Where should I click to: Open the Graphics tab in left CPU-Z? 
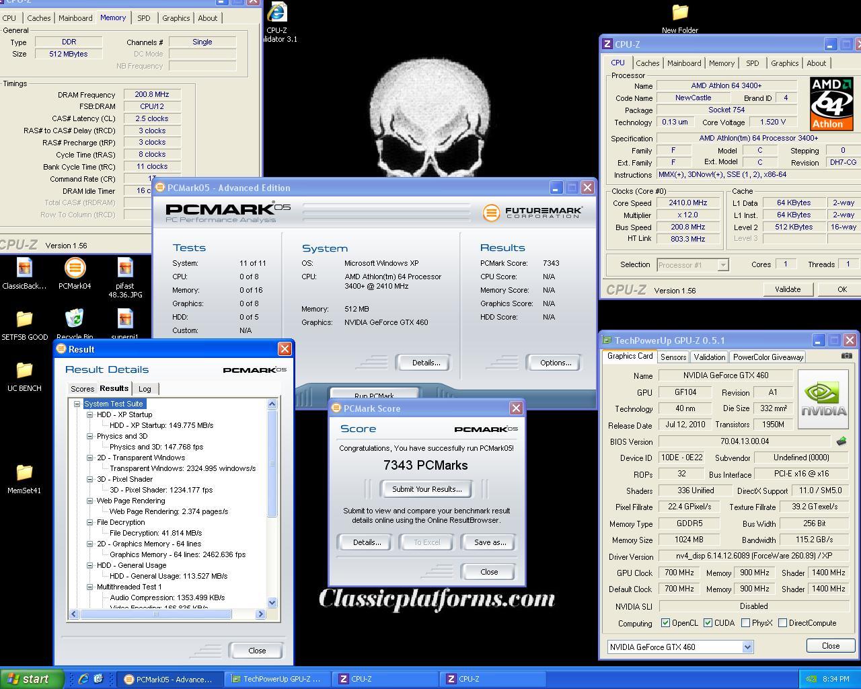click(176, 18)
